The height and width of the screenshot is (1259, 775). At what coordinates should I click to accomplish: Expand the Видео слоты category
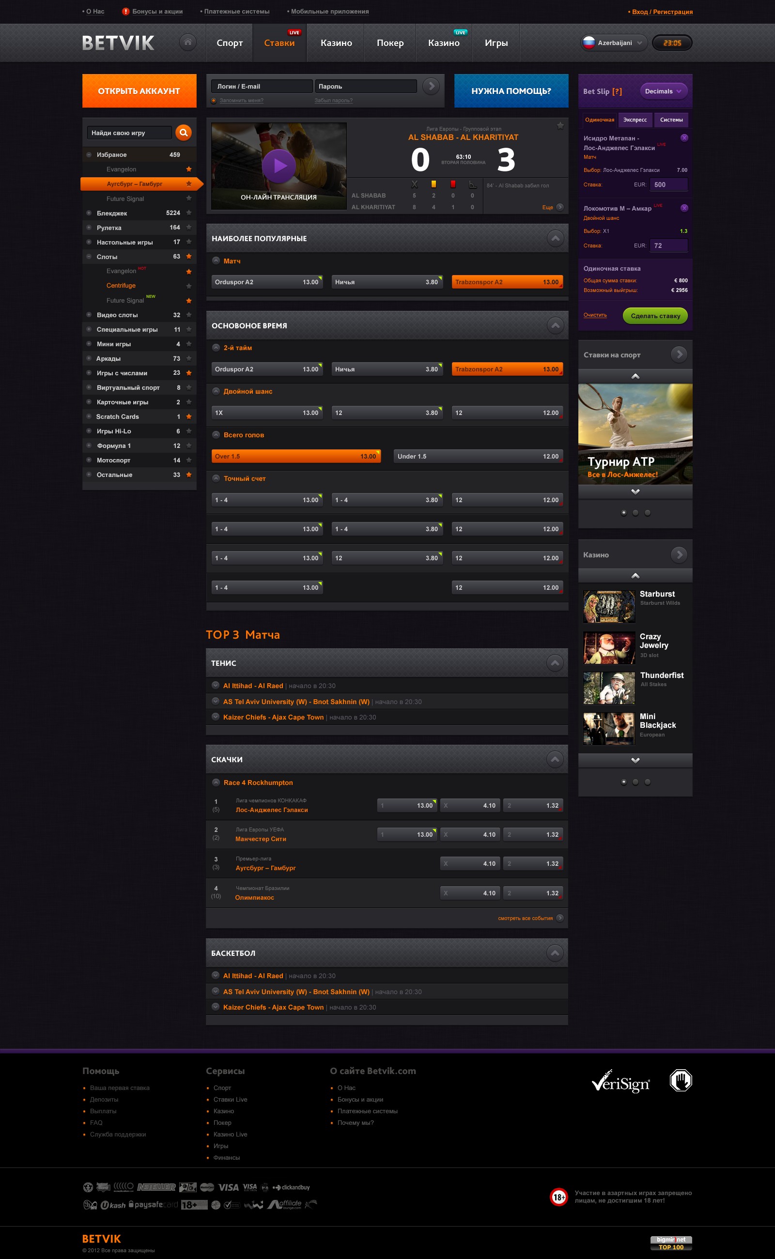tap(89, 315)
